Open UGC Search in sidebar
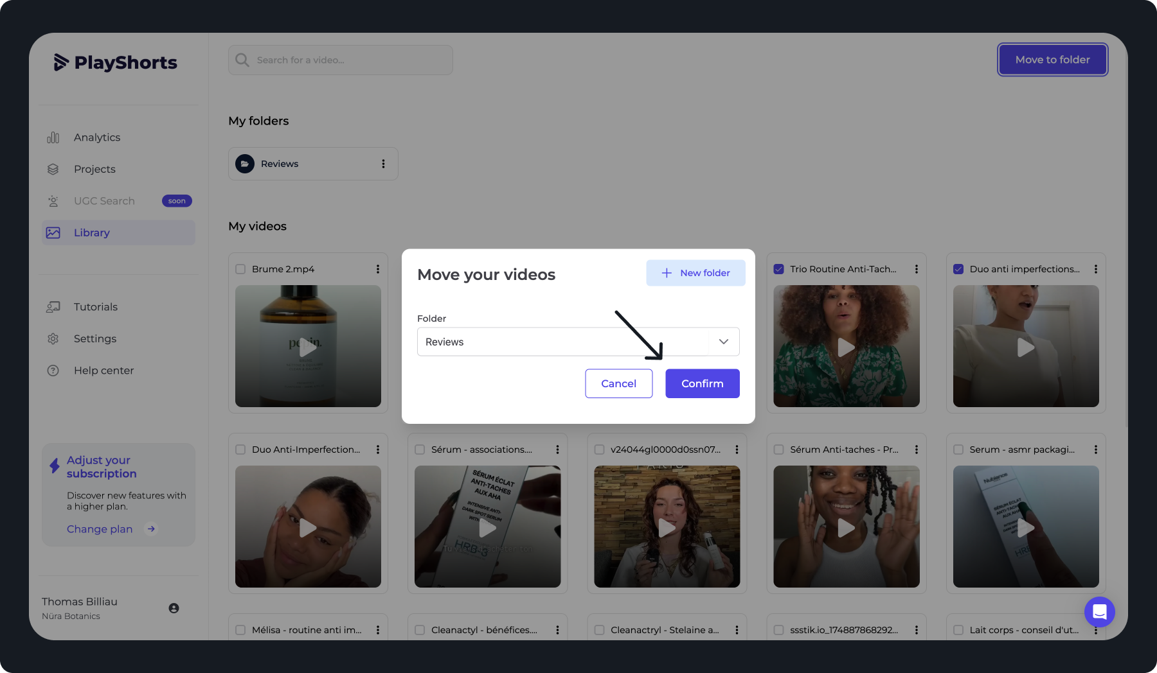This screenshot has height=673, width=1157. pyautogui.click(x=118, y=201)
